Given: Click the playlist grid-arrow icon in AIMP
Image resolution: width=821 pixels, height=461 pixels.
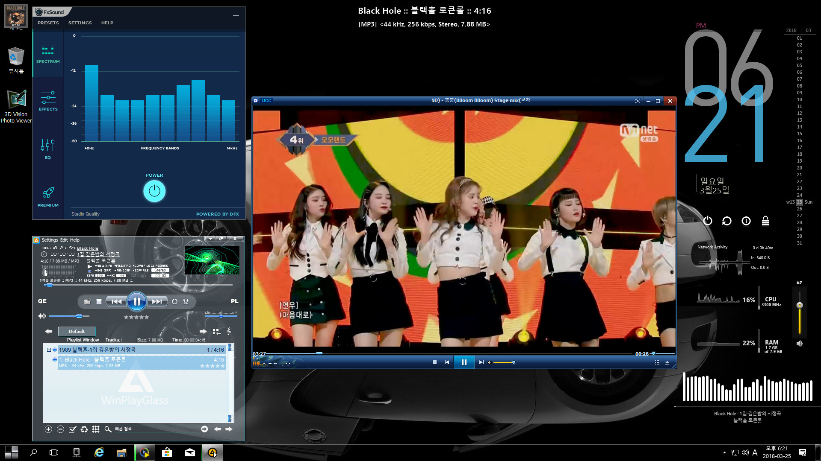Looking at the screenshot, I should click(216, 331).
